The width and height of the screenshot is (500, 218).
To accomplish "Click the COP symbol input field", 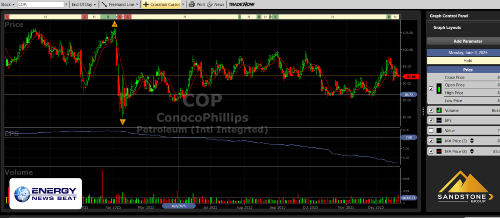I will (41, 4).
